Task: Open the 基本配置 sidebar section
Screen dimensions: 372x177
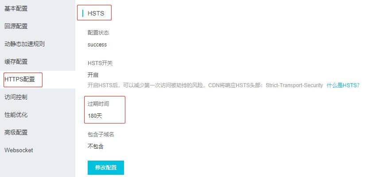Action: (x=16, y=8)
